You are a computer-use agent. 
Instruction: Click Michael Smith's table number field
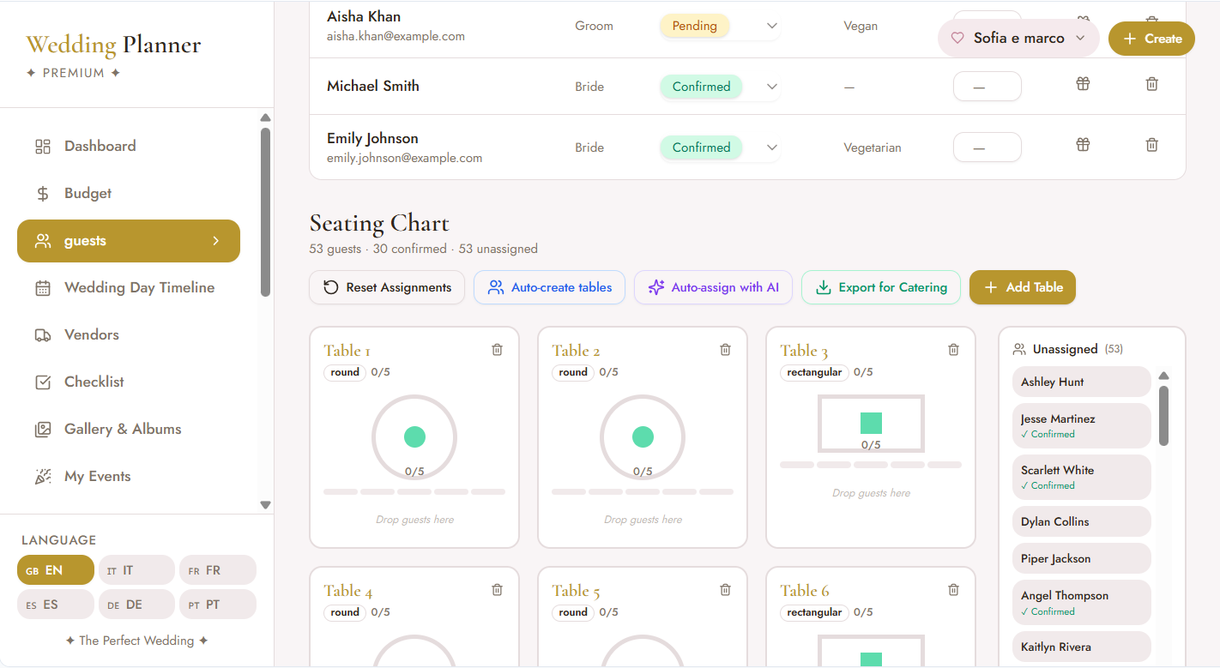coord(987,87)
